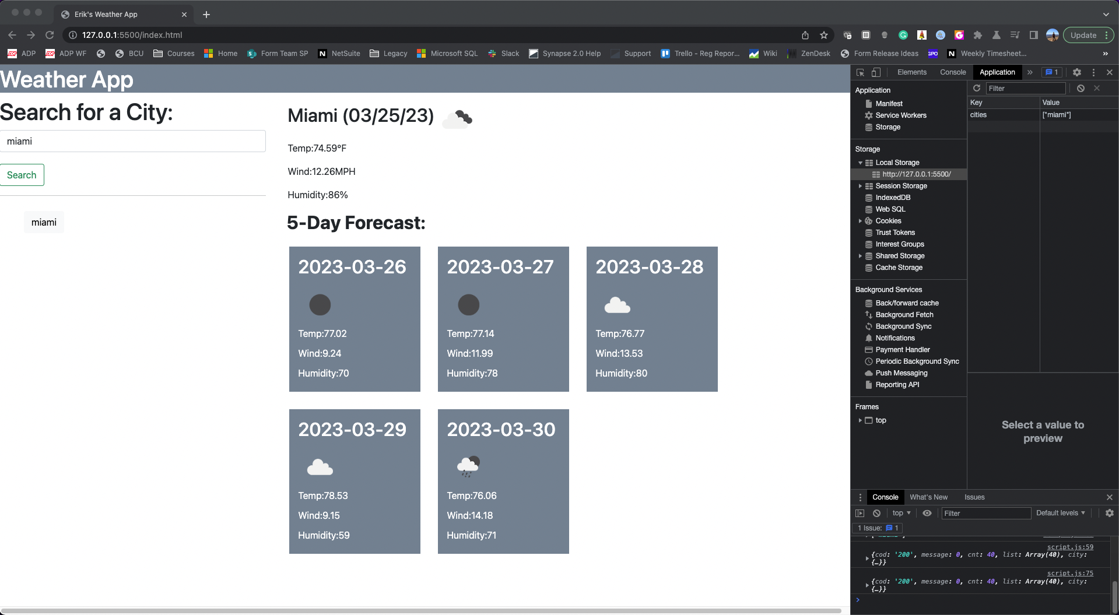Open the browser extensions puzzle icon
The image size is (1119, 615).
pos(978,35)
